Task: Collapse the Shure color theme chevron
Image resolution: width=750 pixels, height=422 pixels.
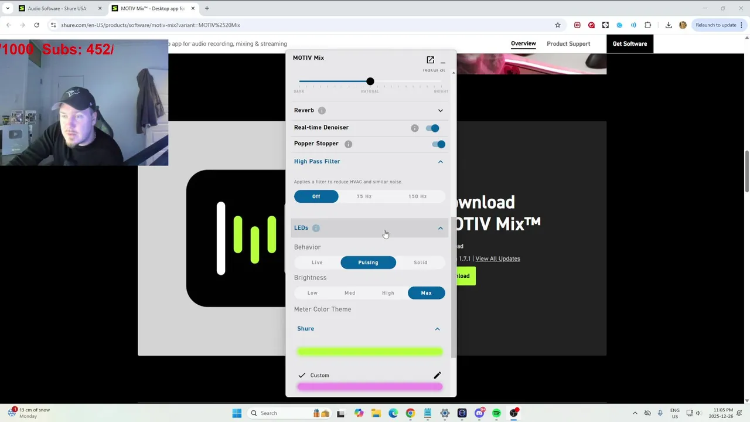Action: click(x=437, y=329)
